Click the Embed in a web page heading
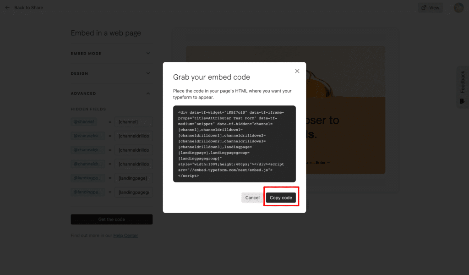Image resolution: width=469 pixels, height=275 pixels. [106, 33]
